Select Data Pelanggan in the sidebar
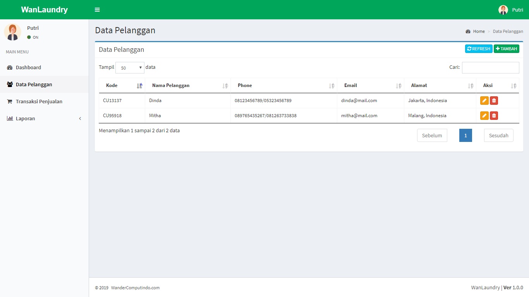This screenshot has width=529, height=297. 44,84
